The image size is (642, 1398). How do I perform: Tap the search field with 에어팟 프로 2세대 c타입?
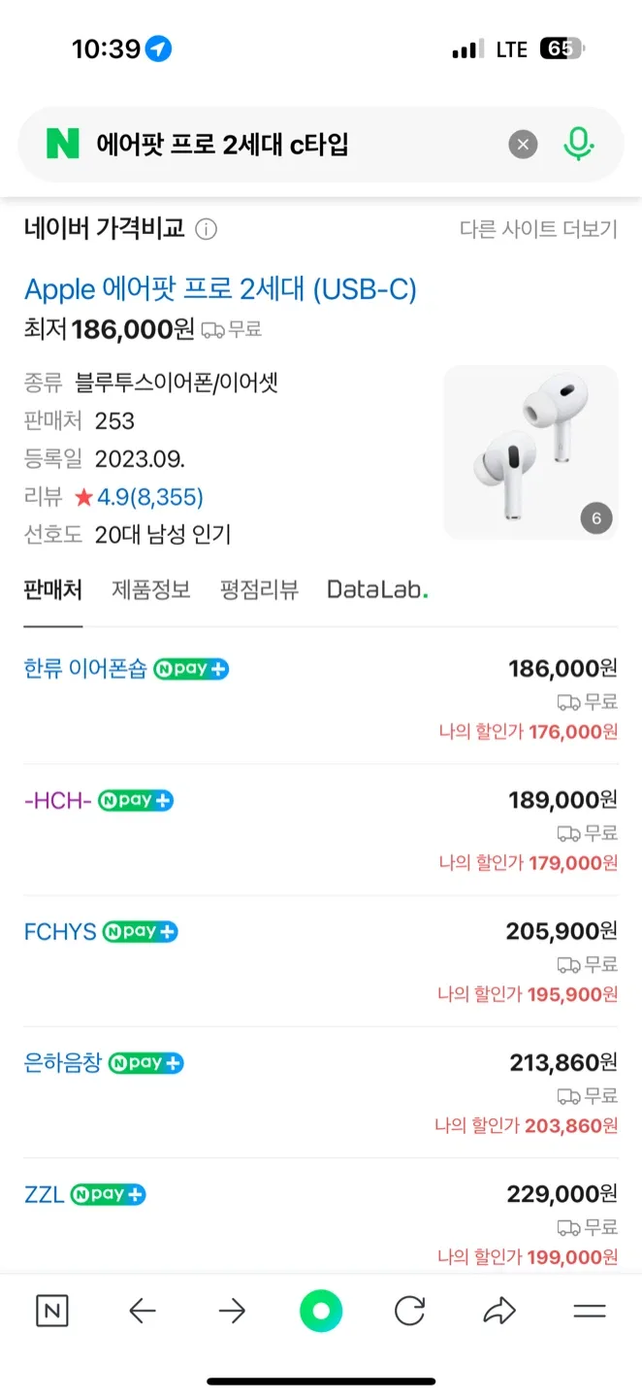pyautogui.click(x=291, y=146)
